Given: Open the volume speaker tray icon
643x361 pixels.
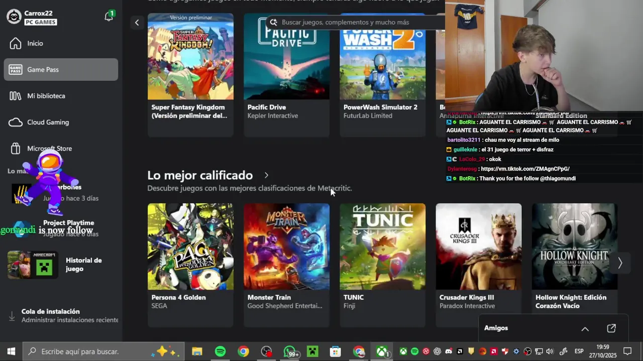Looking at the screenshot, I should click(x=550, y=351).
